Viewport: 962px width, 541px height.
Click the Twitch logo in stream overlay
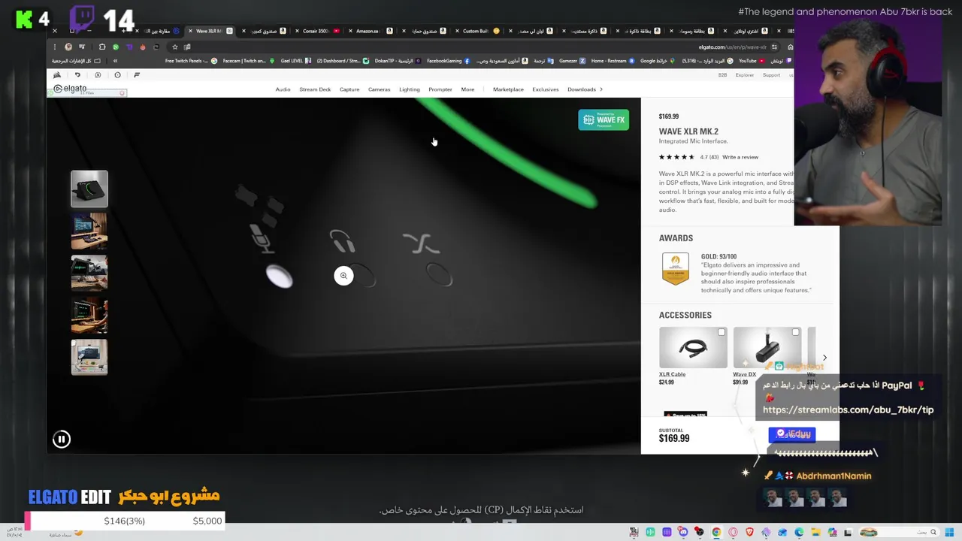82,19
